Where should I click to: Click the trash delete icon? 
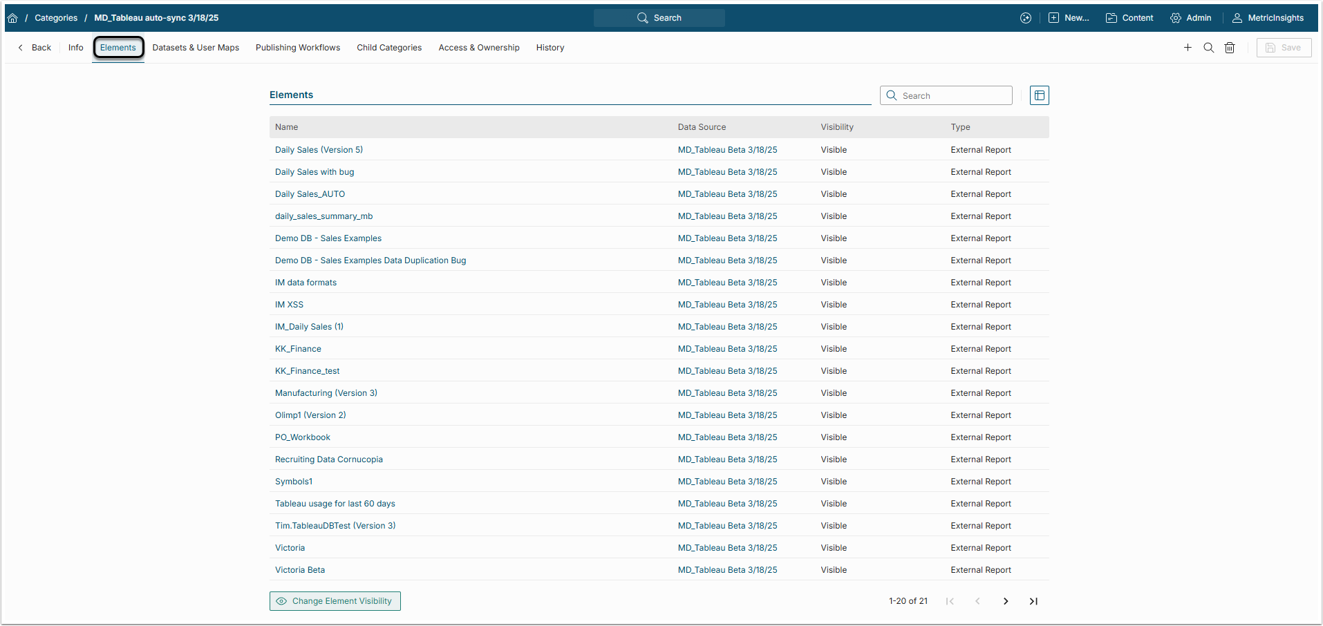tap(1230, 48)
